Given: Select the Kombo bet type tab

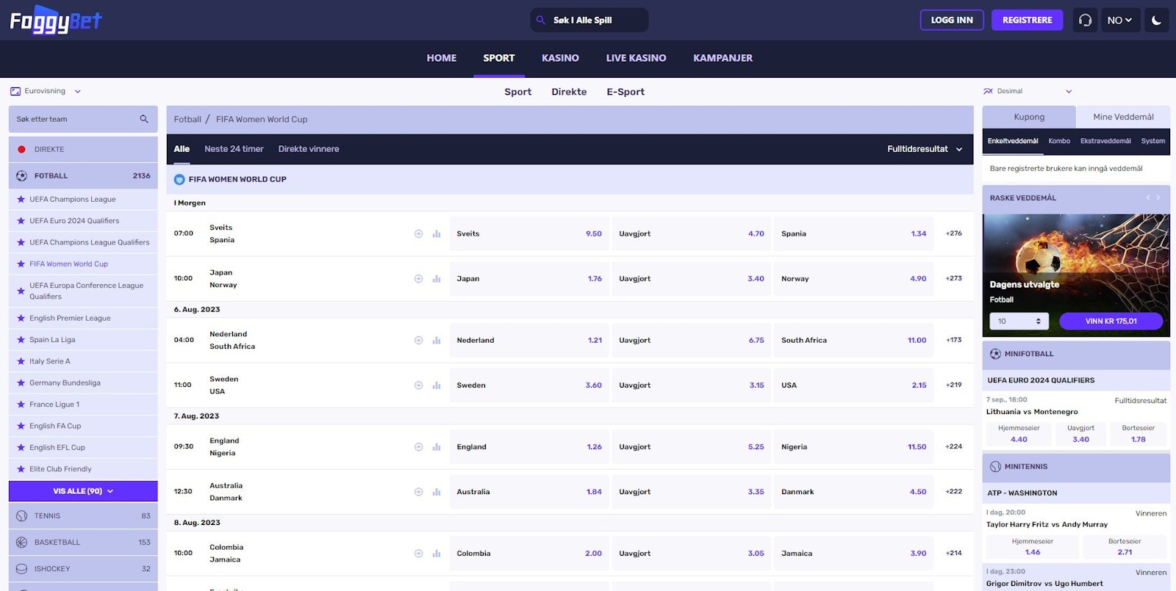Looking at the screenshot, I should pos(1059,141).
